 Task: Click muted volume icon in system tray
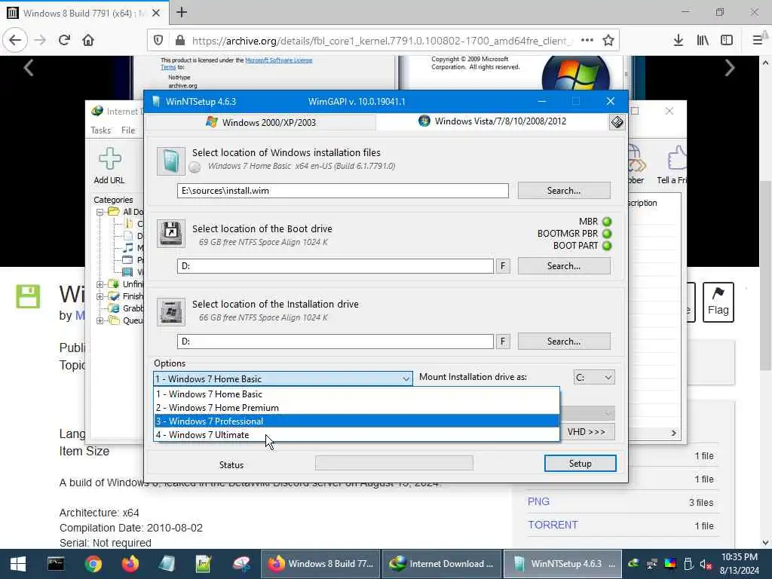point(705,564)
